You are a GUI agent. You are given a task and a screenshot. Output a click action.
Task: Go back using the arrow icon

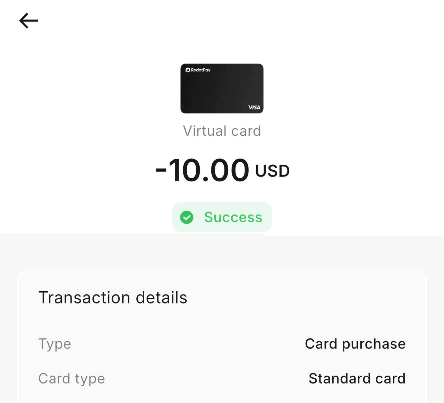click(28, 21)
